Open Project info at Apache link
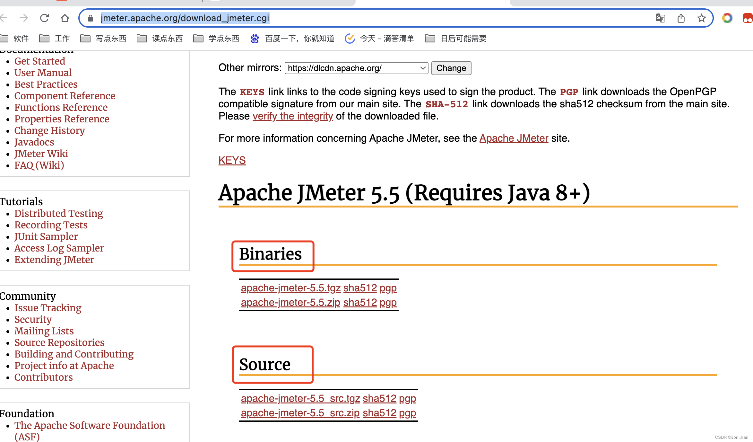This screenshot has height=442, width=753. pos(64,366)
